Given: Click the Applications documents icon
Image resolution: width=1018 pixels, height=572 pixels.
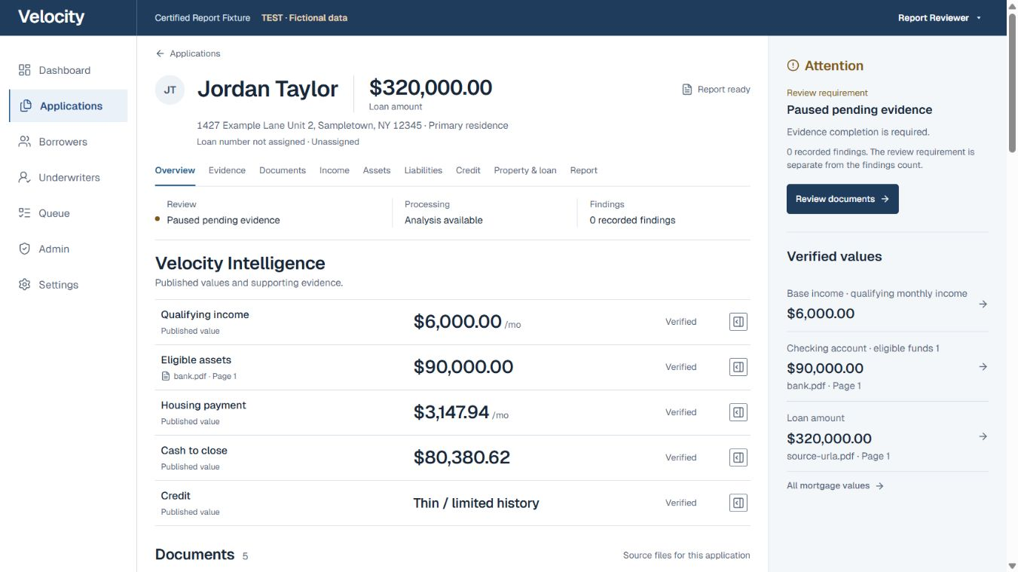Looking at the screenshot, I should 26,106.
